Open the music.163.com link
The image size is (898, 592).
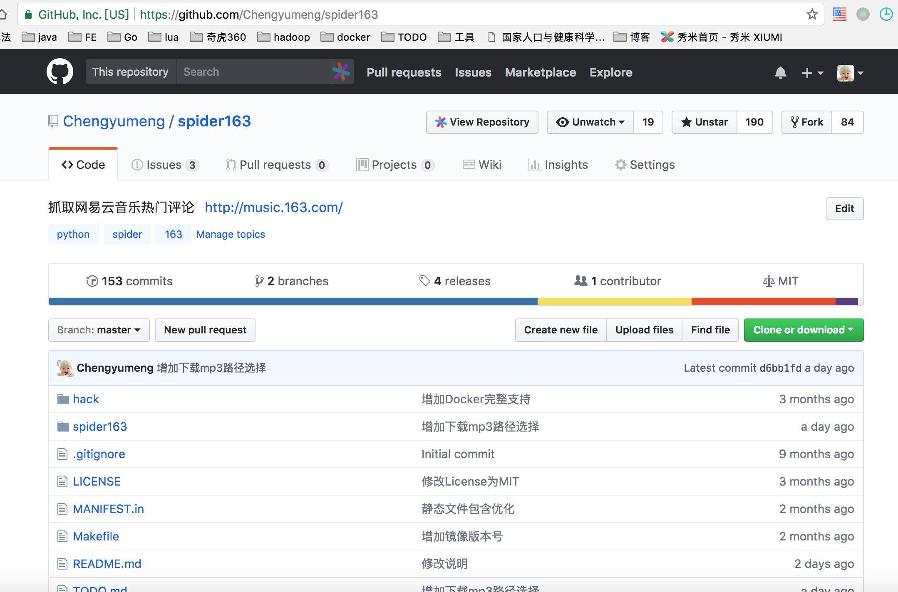point(273,207)
